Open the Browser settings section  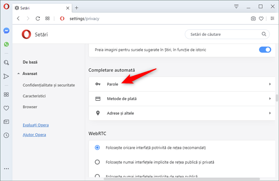(x=30, y=107)
